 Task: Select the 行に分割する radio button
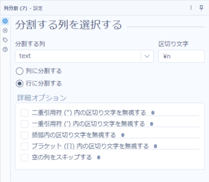(20, 83)
